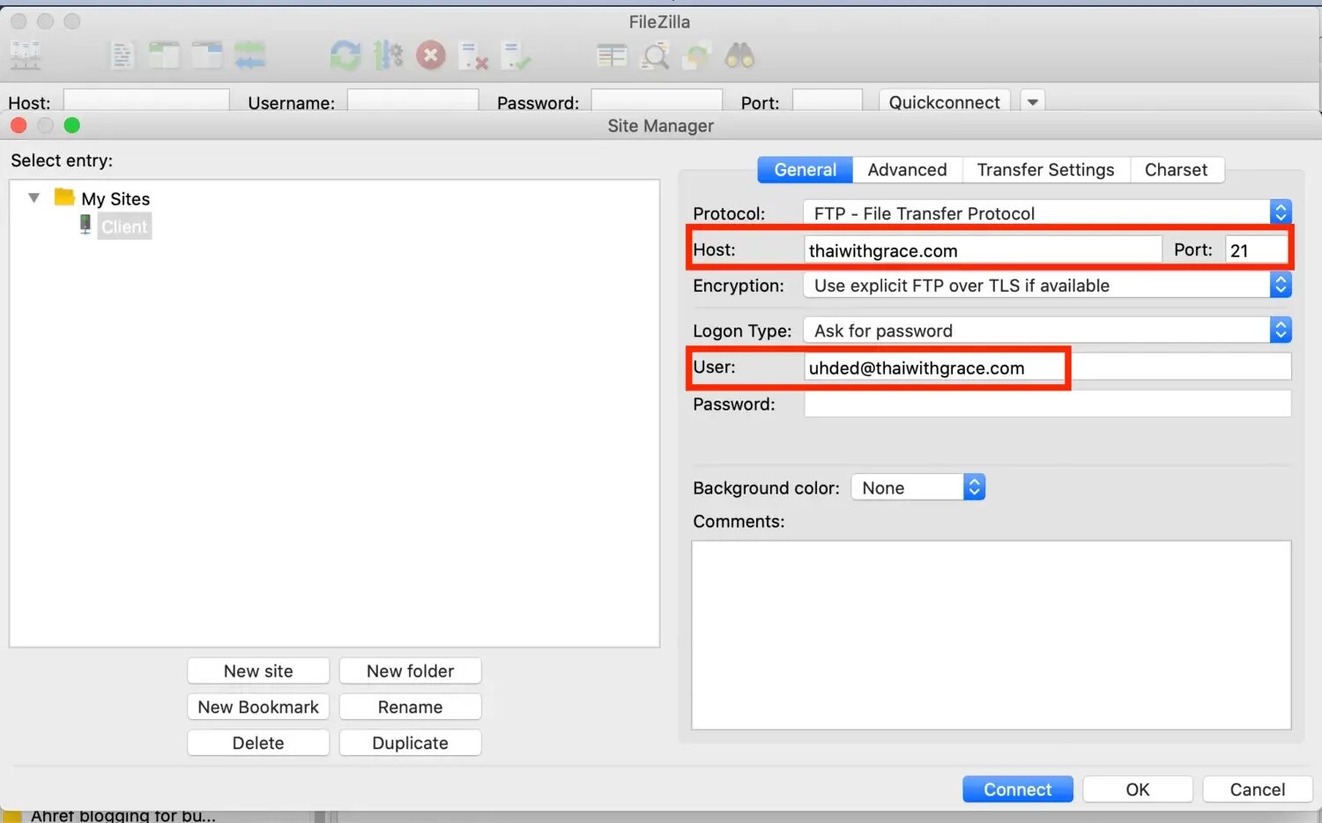Screen dimensions: 1322x823
Task: Activate the directory comparison magnifier icon
Action: click(655, 55)
